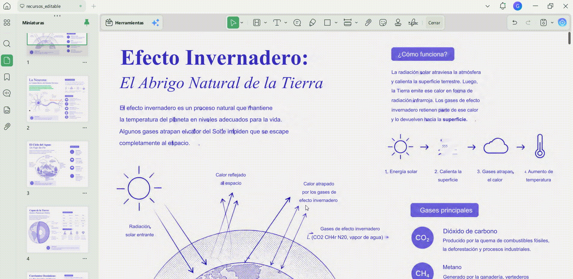The height and width of the screenshot is (279, 573).
Task: Open the sticker tool
Action: 383,23
